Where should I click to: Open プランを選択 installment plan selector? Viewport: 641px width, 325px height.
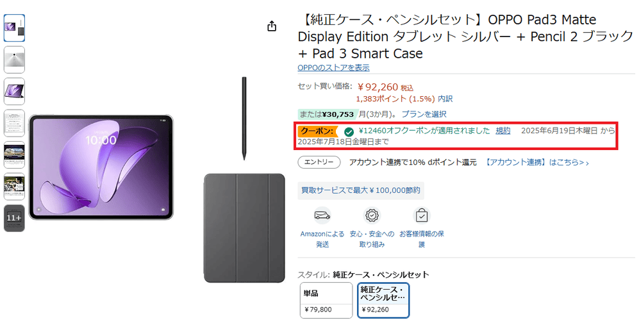424,114
